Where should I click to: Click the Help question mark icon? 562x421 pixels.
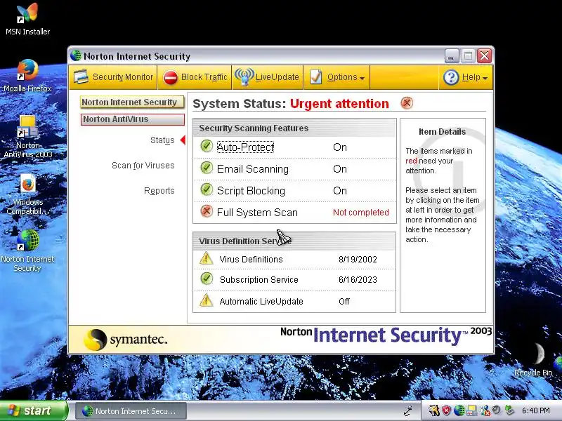point(451,77)
